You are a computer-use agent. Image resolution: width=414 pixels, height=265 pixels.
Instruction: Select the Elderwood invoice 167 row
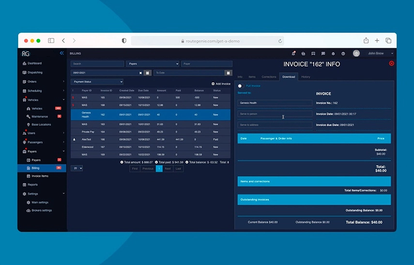tap(151, 147)
